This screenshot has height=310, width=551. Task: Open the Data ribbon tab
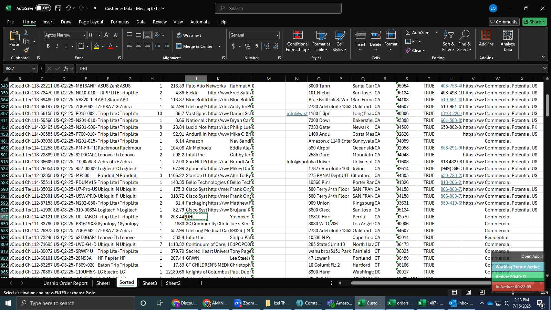point(141,22)
